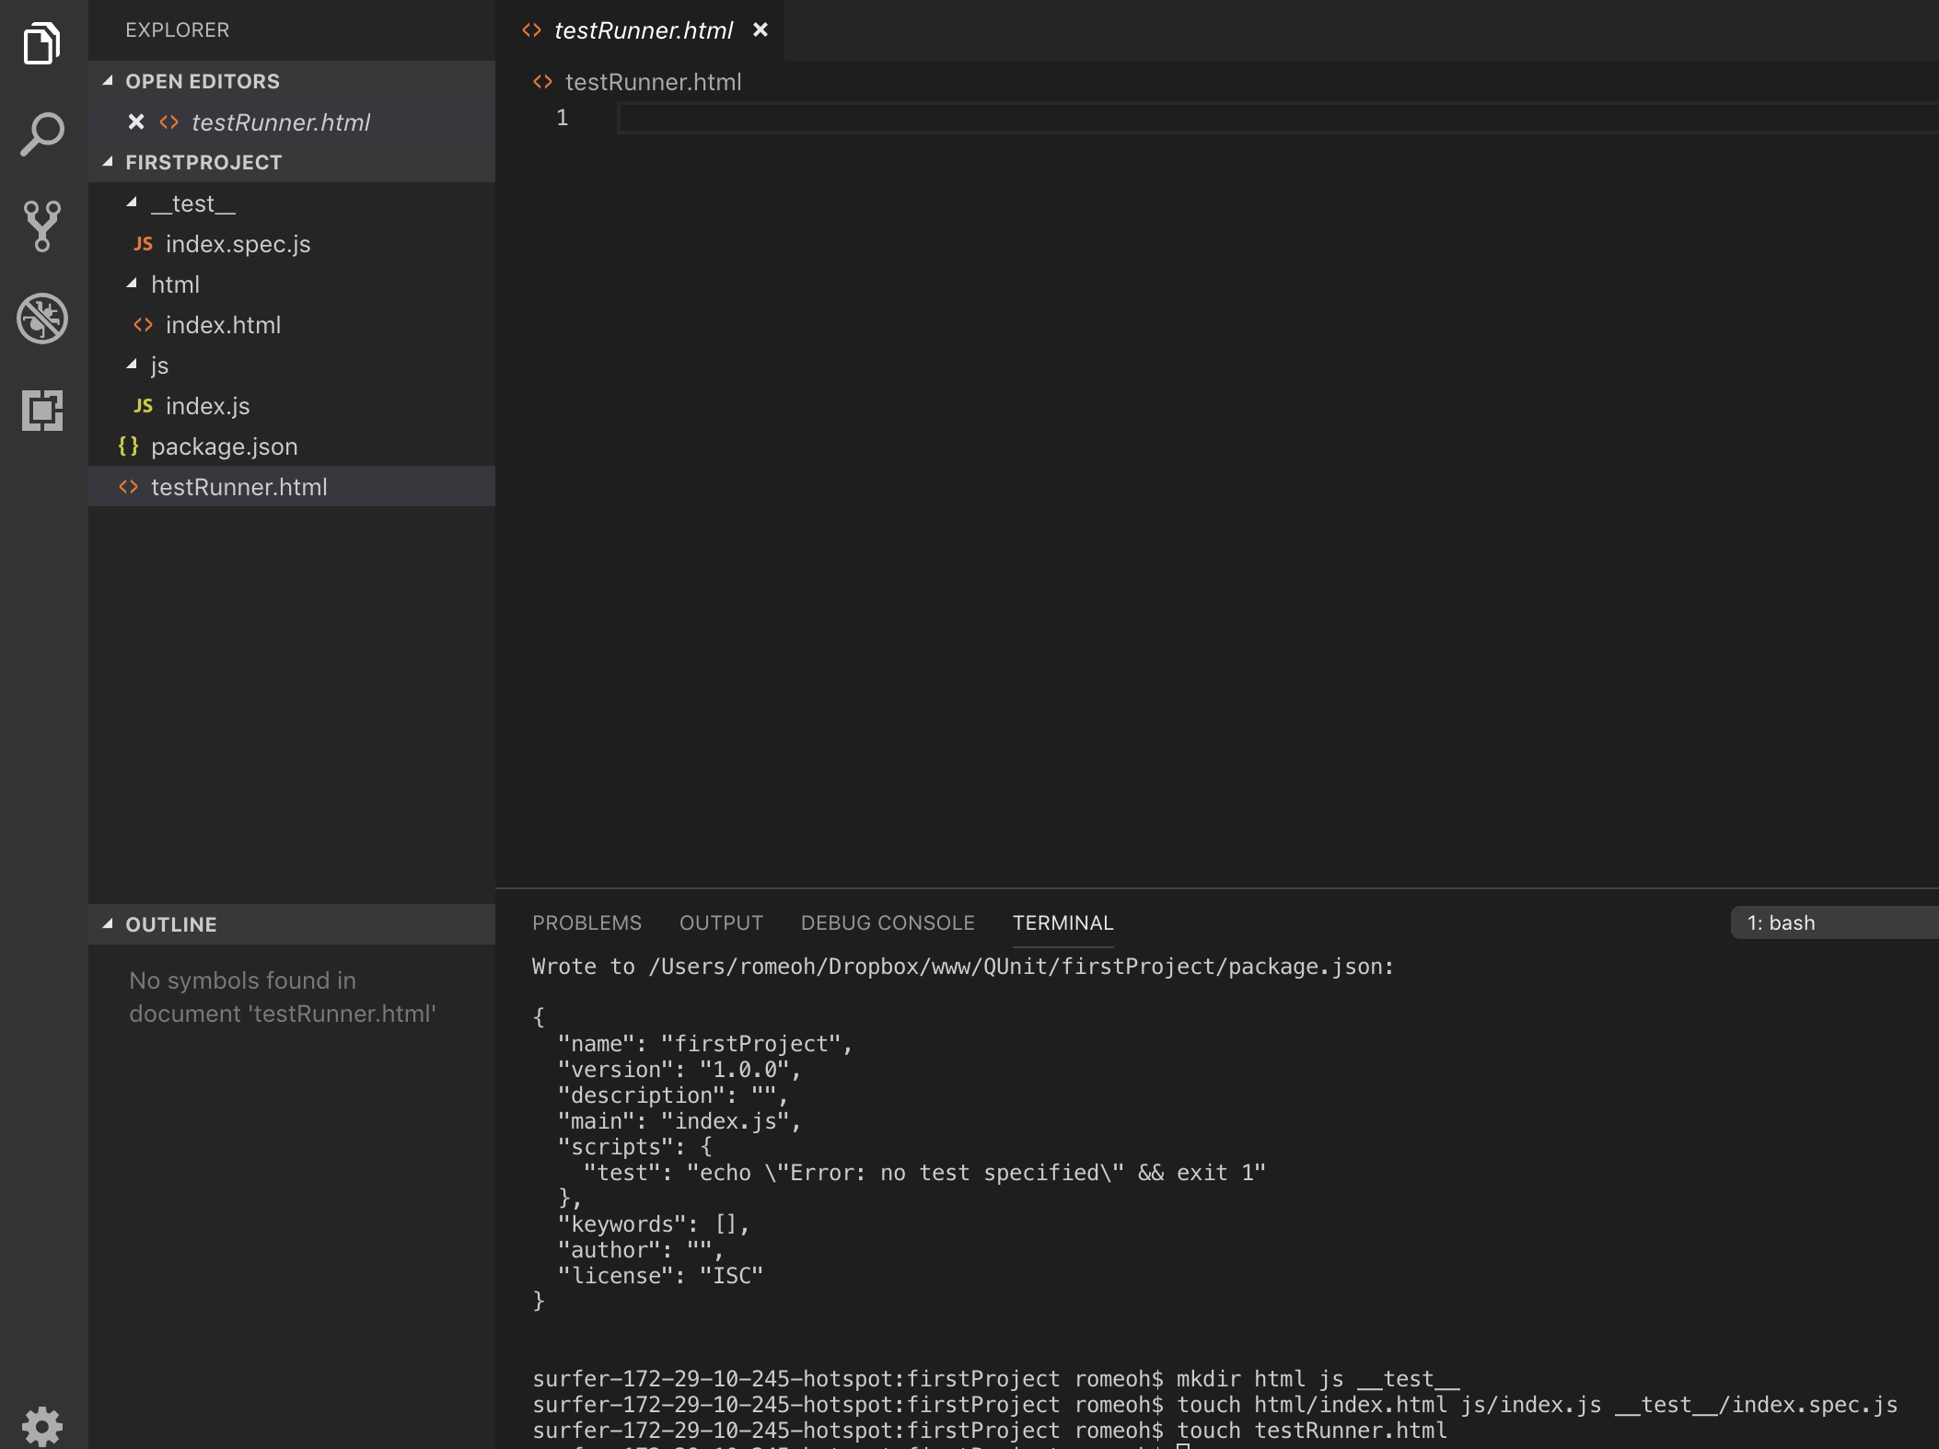Click the Manage gear icon
Viewport: 1939px width, 1449px height.
pos(42,1425)
